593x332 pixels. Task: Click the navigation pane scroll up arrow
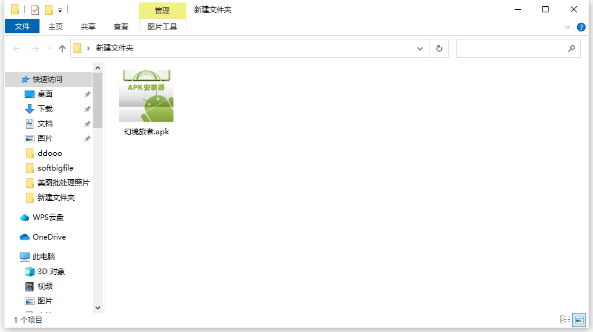(x=98, y=68)
